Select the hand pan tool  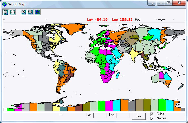tap(12, 12)
